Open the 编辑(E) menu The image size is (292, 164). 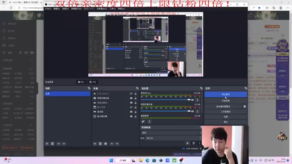point(57,9)
